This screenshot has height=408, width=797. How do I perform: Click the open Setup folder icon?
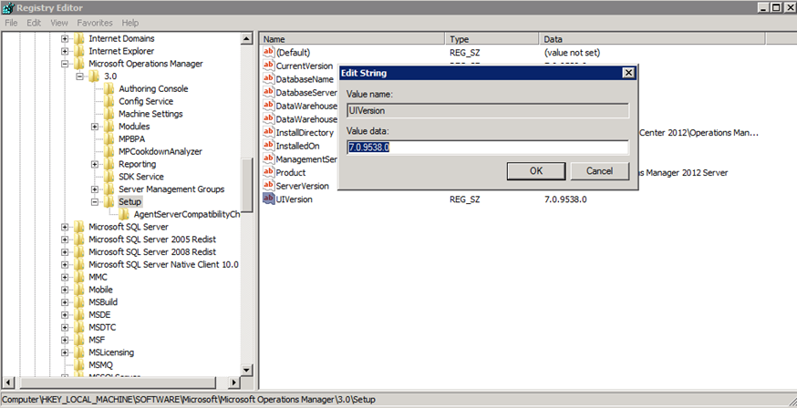(x=109, y=202)
